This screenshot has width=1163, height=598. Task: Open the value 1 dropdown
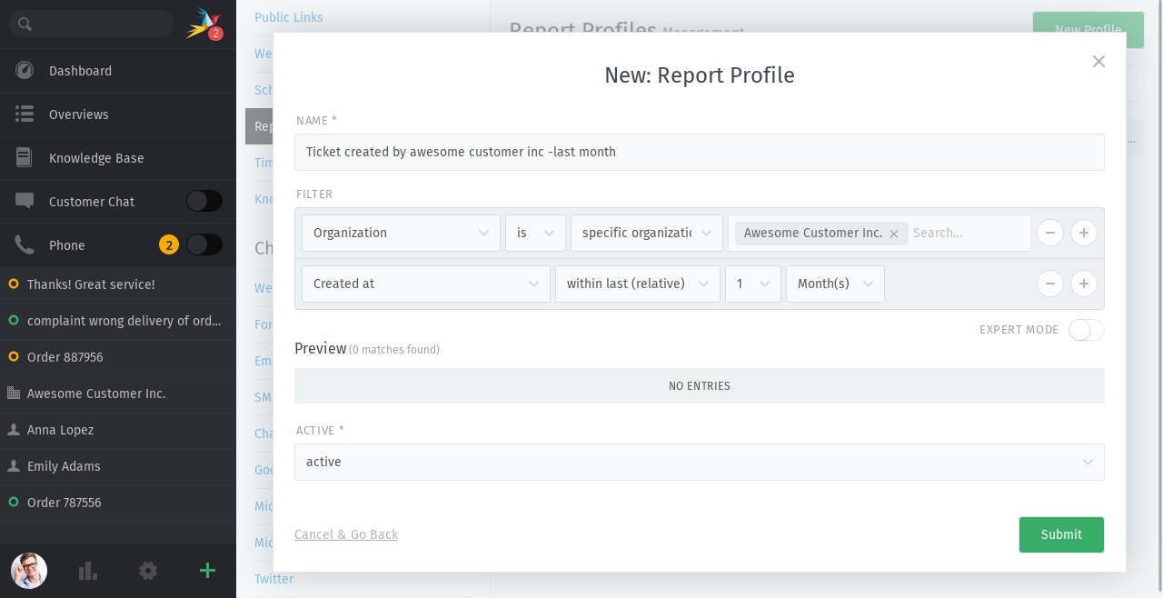753,284
